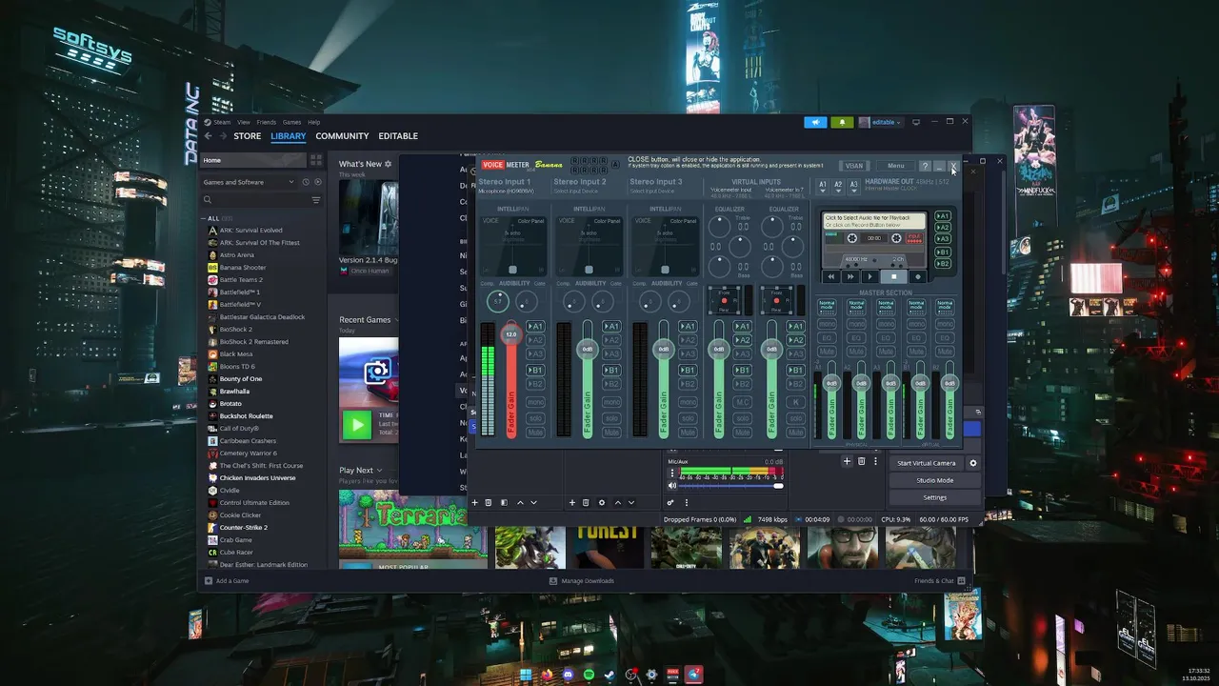This screenshot has width=1219, height=686.
Task: Mute Stereo Input 1 strip
Action: pyautogui.click(x=534, y=432)
